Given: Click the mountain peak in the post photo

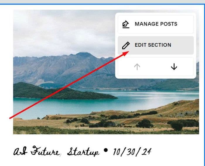Looking at the screenshot, I should pos(84,54).
